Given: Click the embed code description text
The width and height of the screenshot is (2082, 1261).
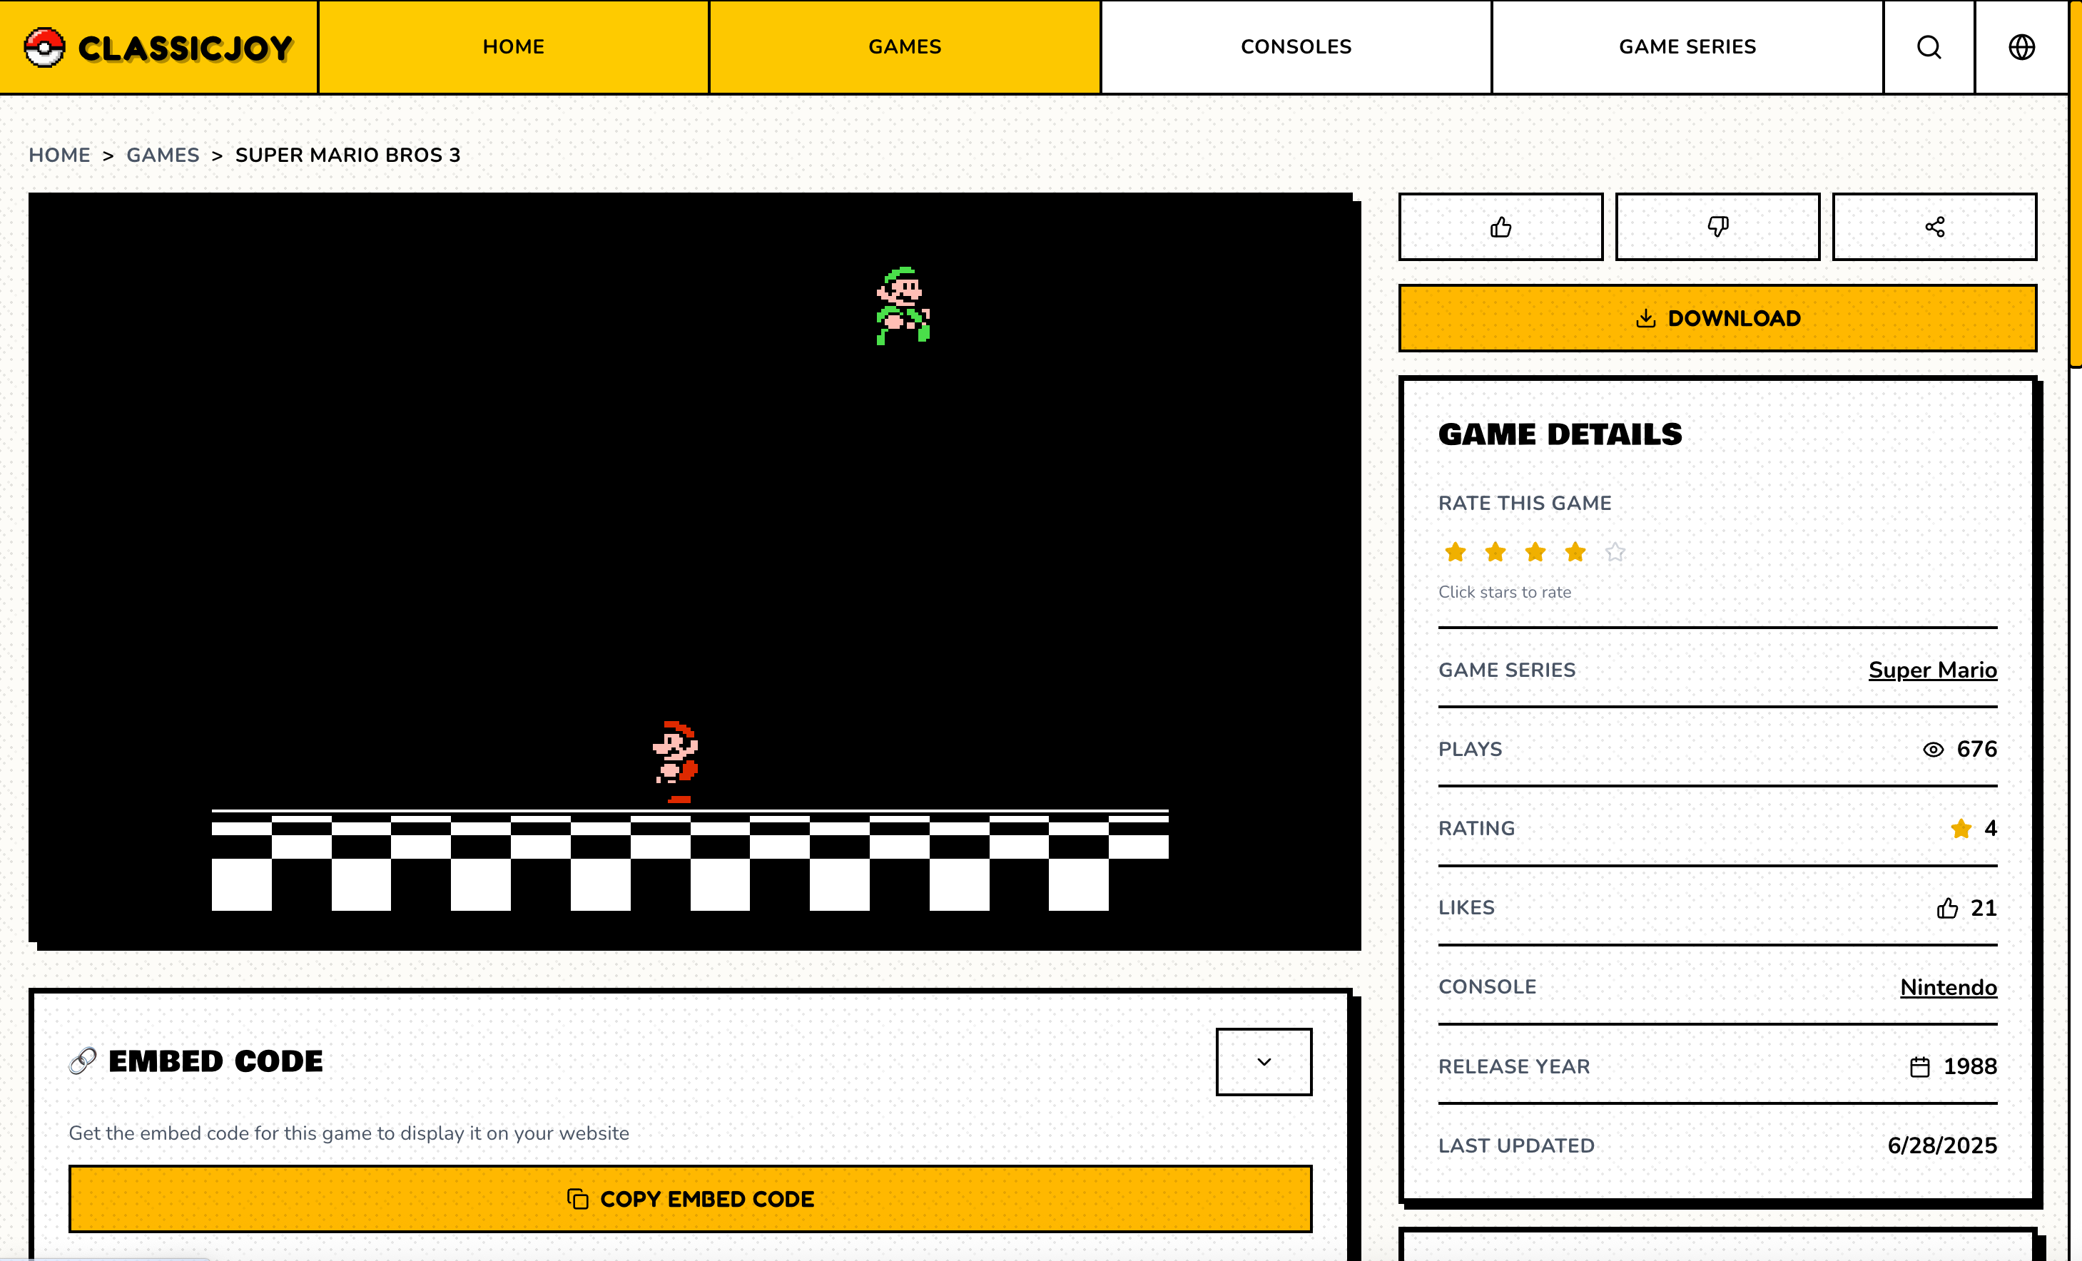Looking at the screenshot, I should click(x=349, y=1133).
